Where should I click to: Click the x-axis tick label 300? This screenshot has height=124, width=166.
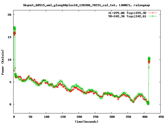112,117
